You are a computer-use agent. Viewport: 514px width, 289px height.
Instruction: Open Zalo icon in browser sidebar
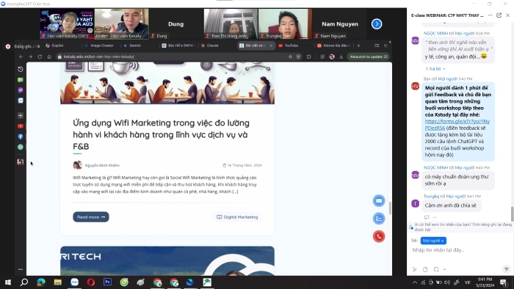[21, 100]
